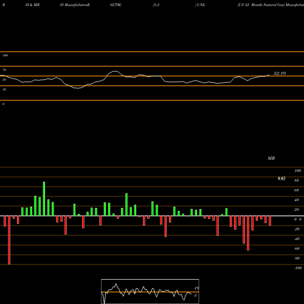Click the US 12 Month Natural Gas title
Screen dimensions: 304x304
click(x=261, y=5)
